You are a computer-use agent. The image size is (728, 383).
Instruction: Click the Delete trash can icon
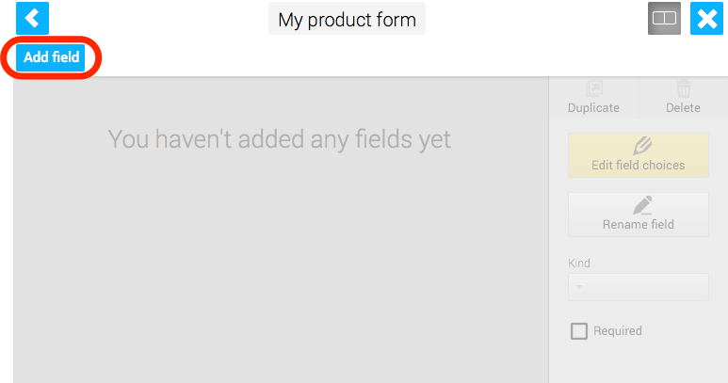click(x=683, y=88)
